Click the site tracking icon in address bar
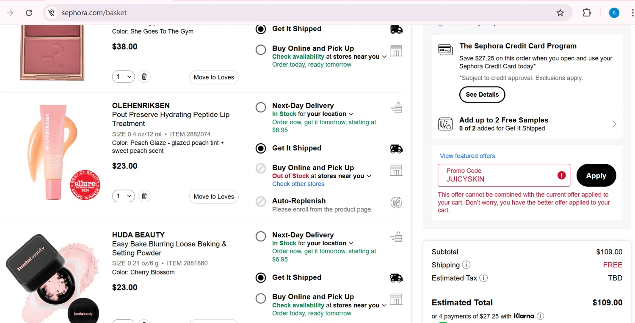The height and width of the screenshot is (323, 635). [52, 13]
